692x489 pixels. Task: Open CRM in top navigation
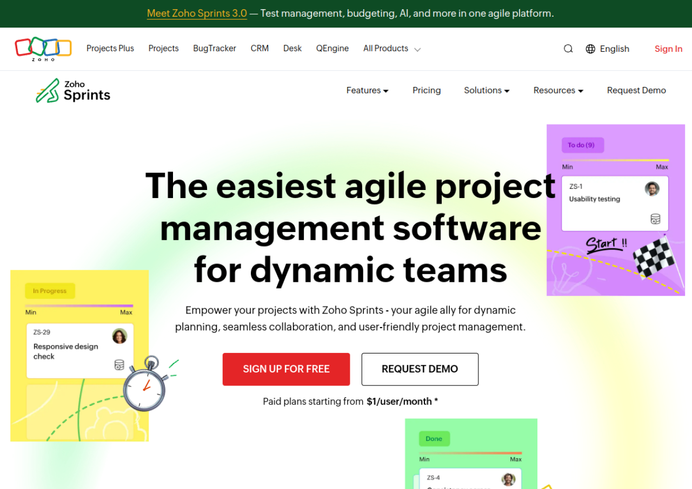[x=259, y=49]
